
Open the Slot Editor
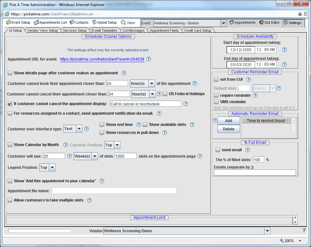tap(269, 22)
